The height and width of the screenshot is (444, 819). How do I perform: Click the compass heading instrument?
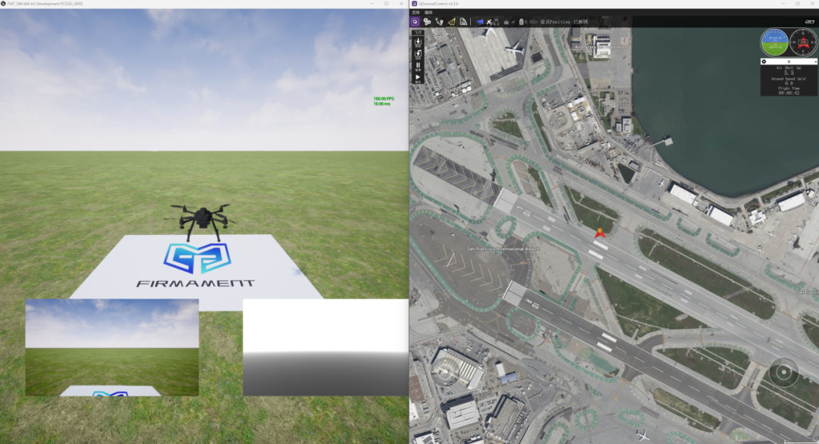(x=803, y=42)
